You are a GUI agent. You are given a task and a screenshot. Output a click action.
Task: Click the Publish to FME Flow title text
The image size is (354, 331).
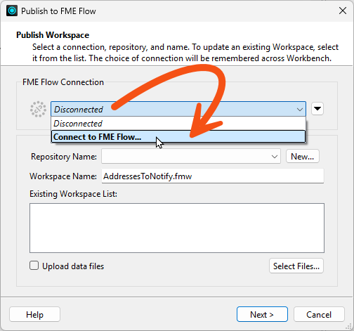click(58, 11)
